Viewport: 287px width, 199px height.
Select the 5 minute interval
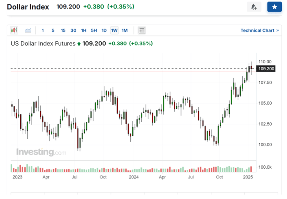point(53,30)
